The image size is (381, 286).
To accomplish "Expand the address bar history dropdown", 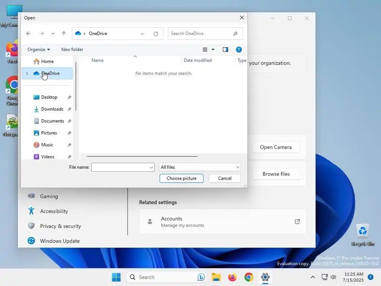I will 142,34.
